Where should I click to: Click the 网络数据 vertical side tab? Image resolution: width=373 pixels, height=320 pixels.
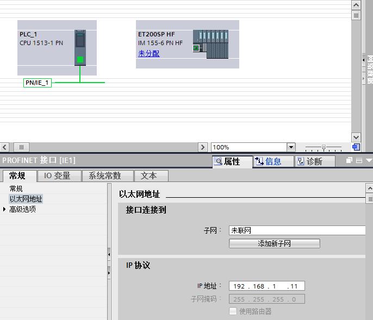[370, 69]
